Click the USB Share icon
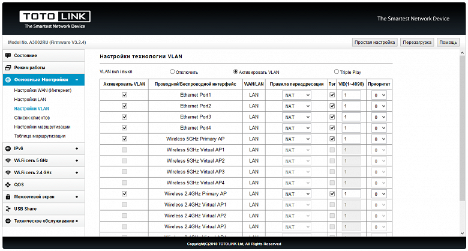 tap(8, 209)
